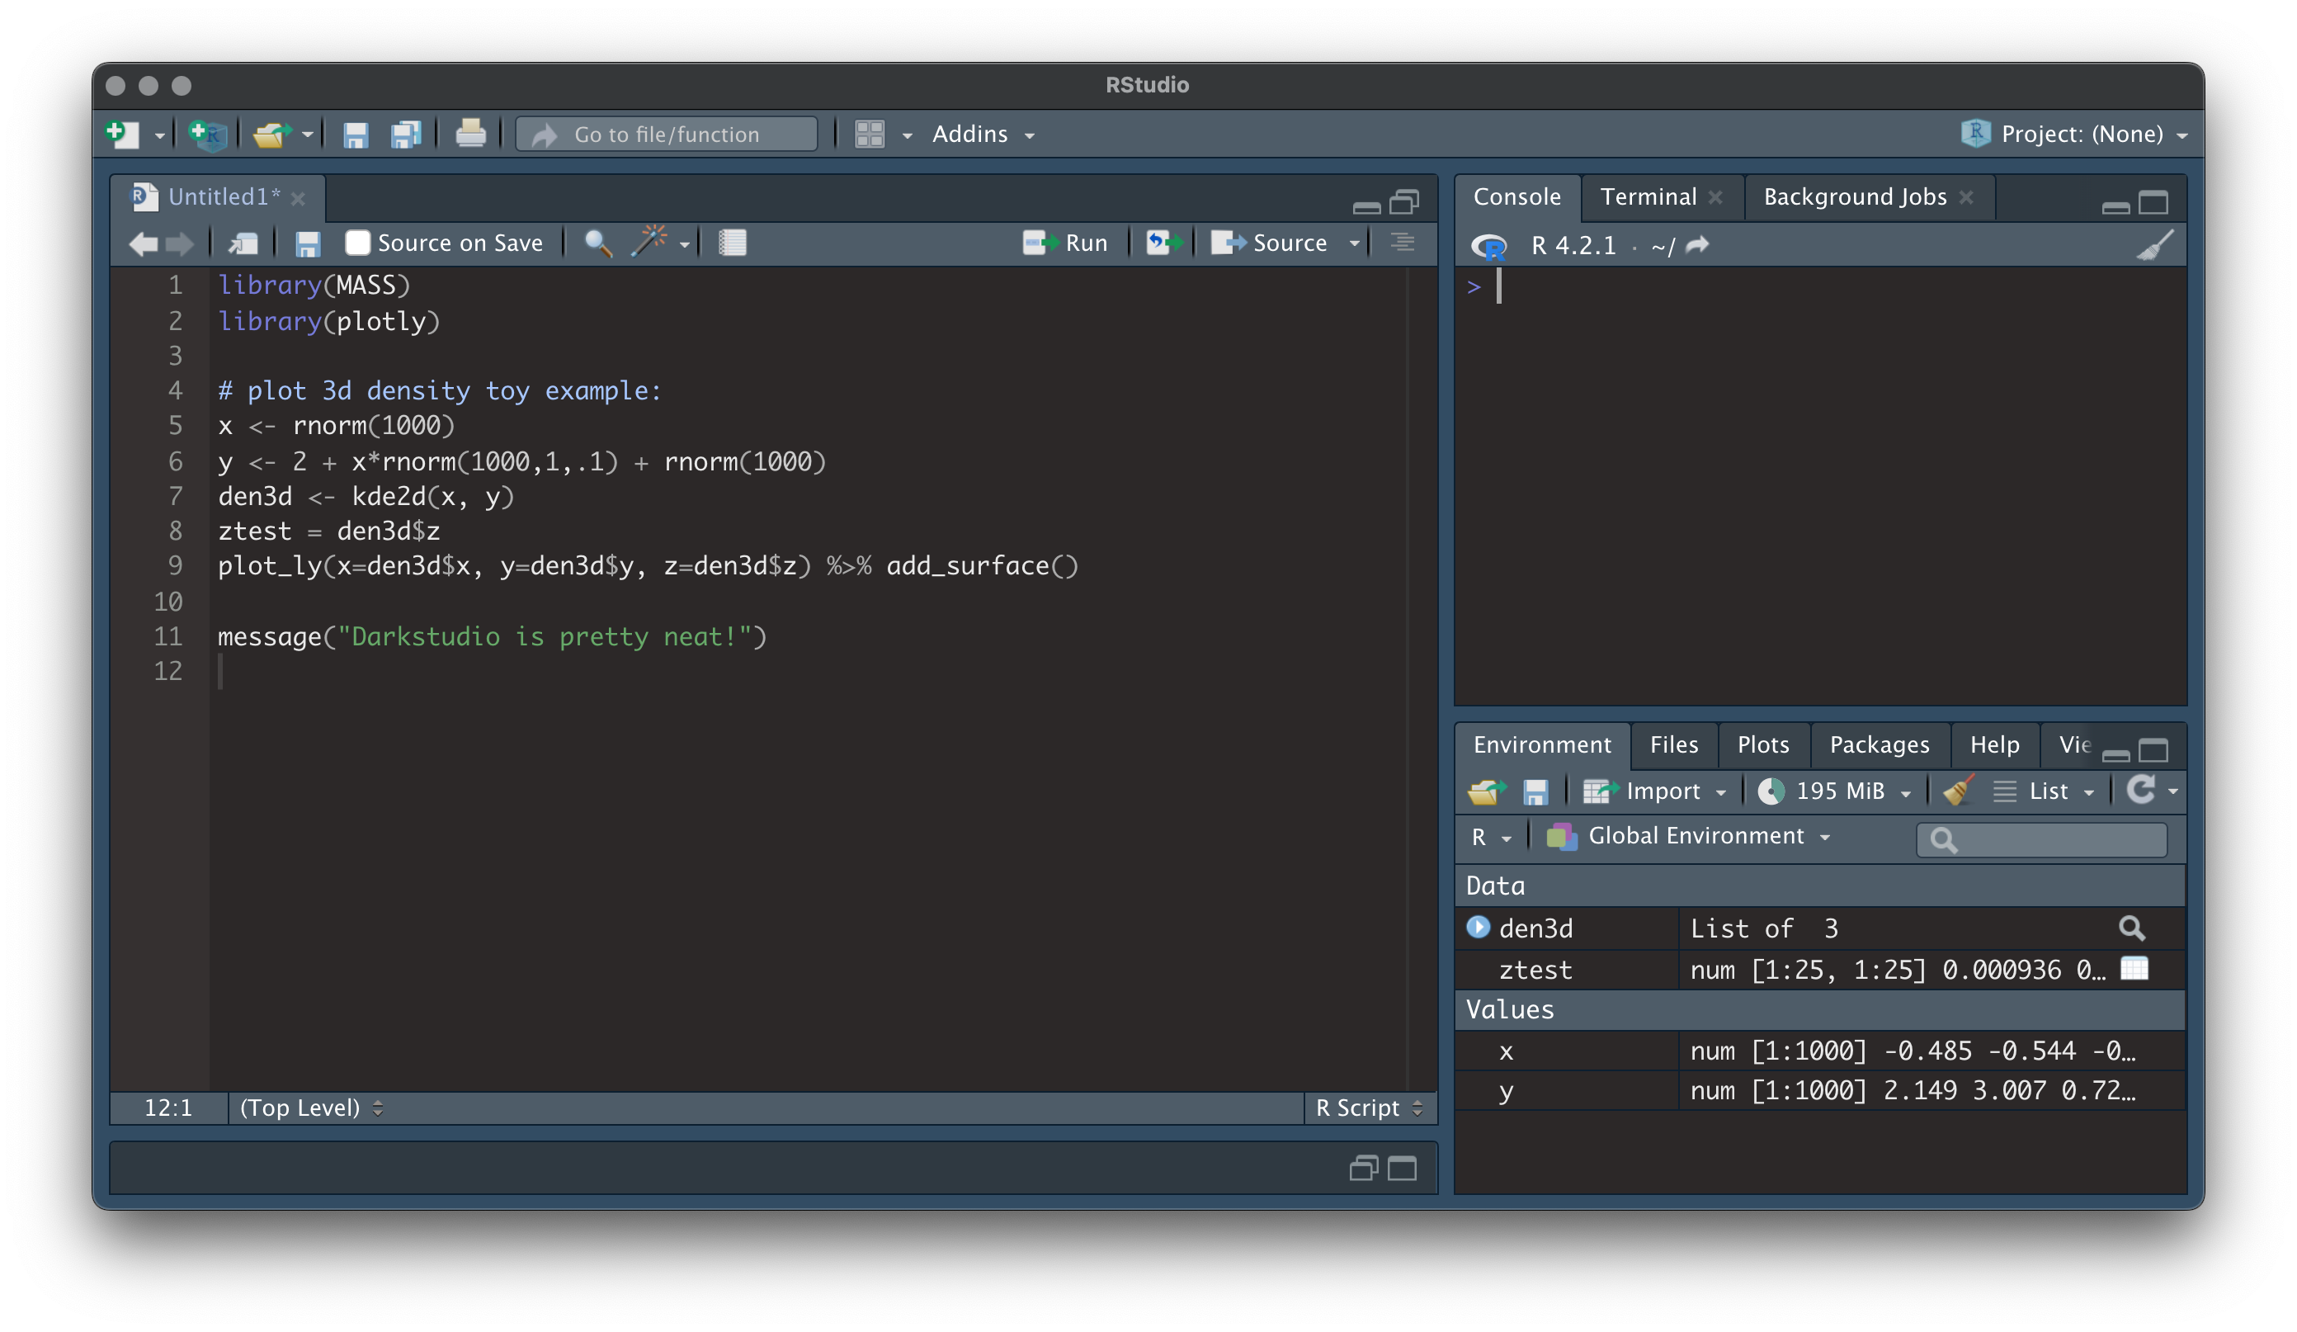Show the document outline
The width and height of the screenshot is (2297, 1332).
1402,243
